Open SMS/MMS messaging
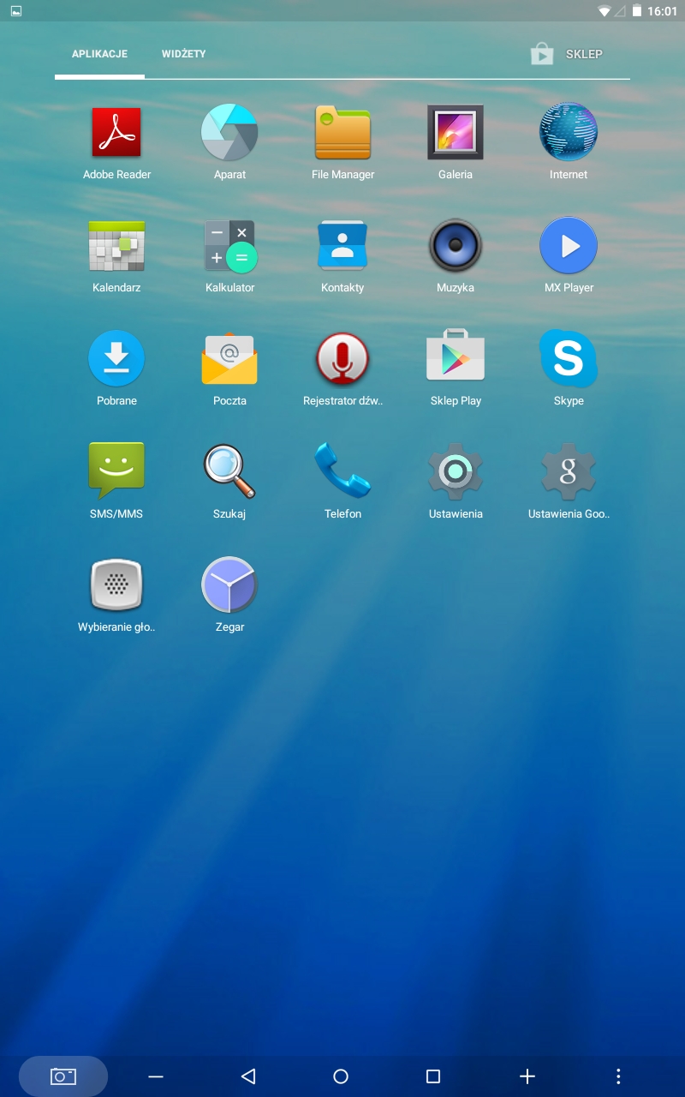The image size is (685, 1097). pyautogui.click(x=116, y=482)
